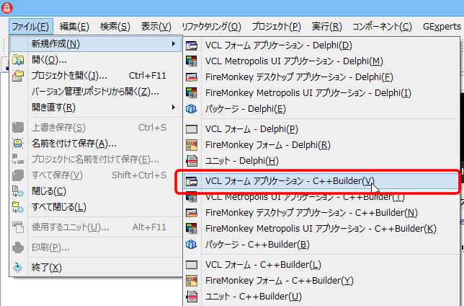Open the リファクタリング(O) menu
This screenshot has height=306, width=464.
click(x=211, y=27)
